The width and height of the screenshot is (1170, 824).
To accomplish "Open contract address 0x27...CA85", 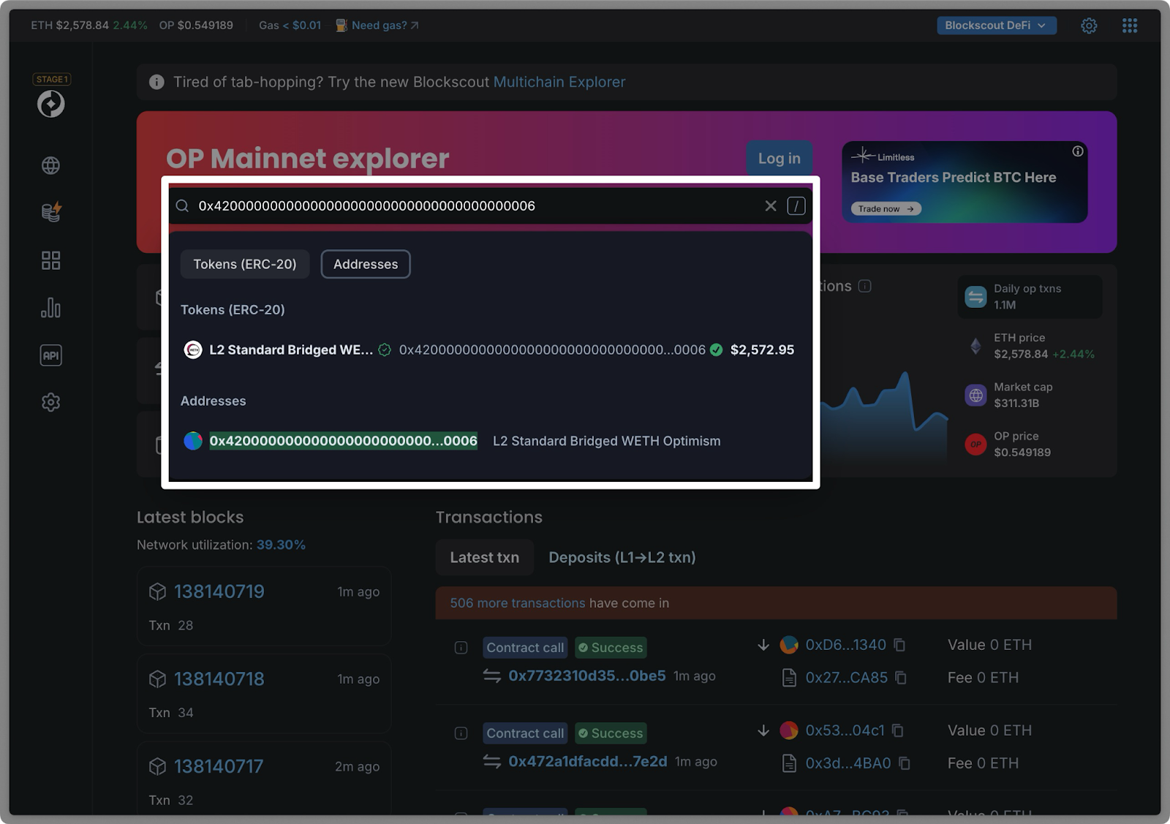I will pos(847,678).
